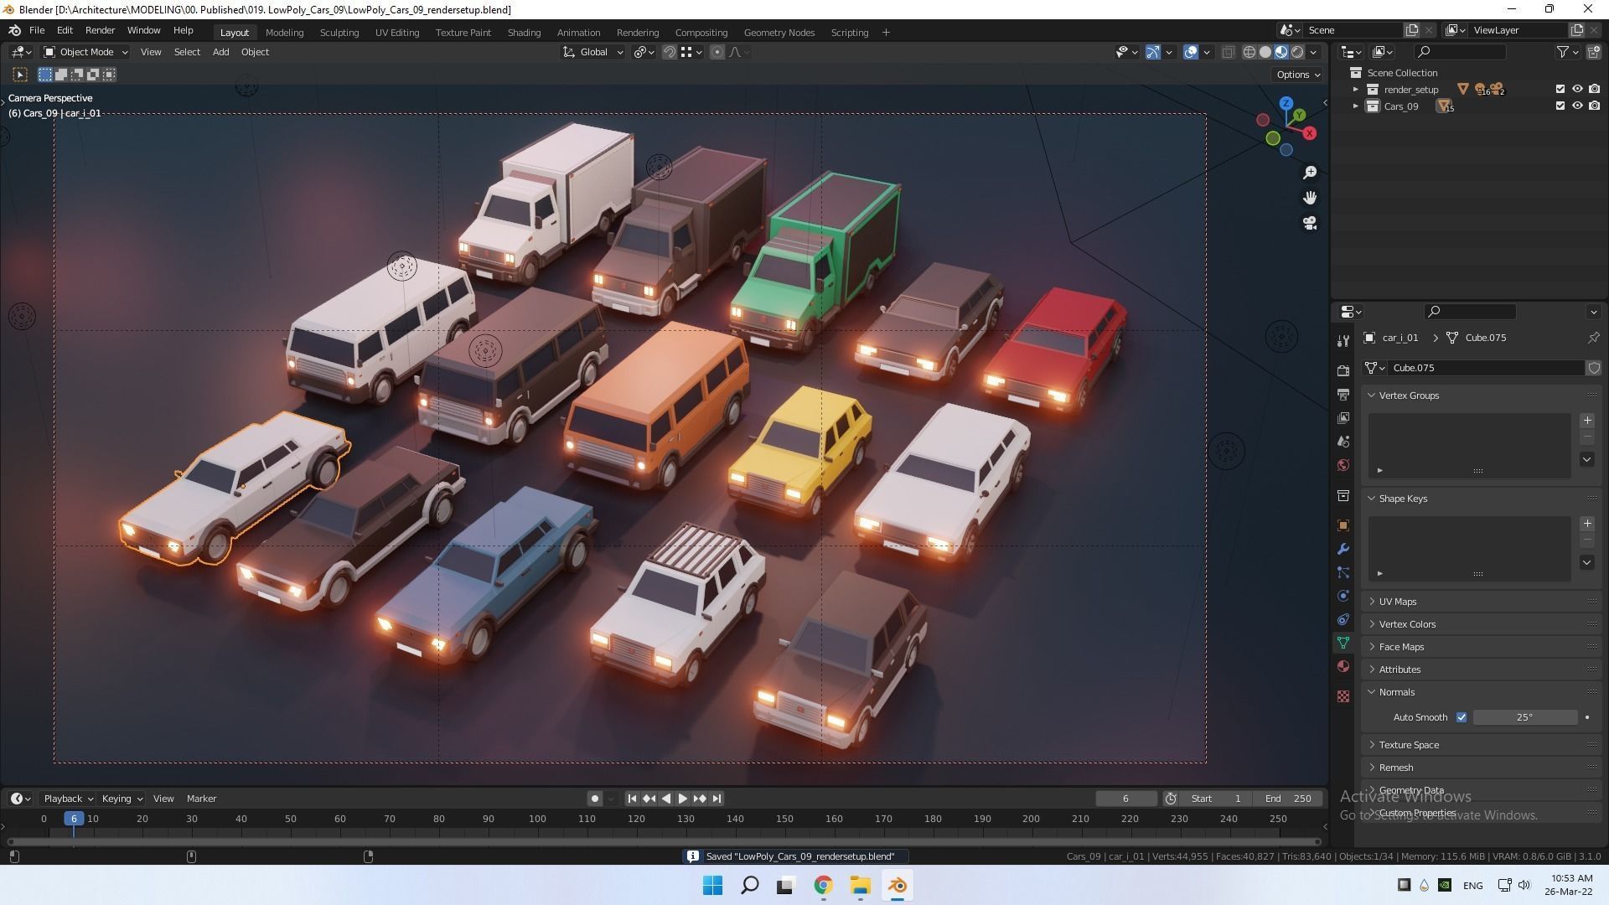Disable render_setup in renders camera icon
The width and height of the screenshot is (1609, 905).
tap(1594, 90)
